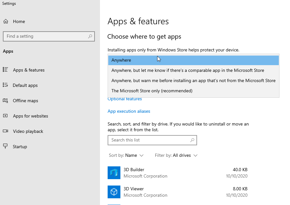
Task: Click the Apps for websites icon
Action: [5, 116]
